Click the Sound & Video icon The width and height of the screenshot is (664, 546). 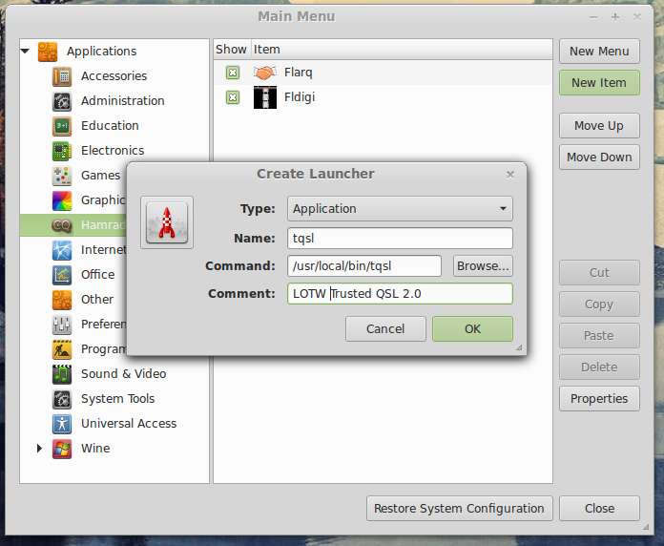coord(62,374)
